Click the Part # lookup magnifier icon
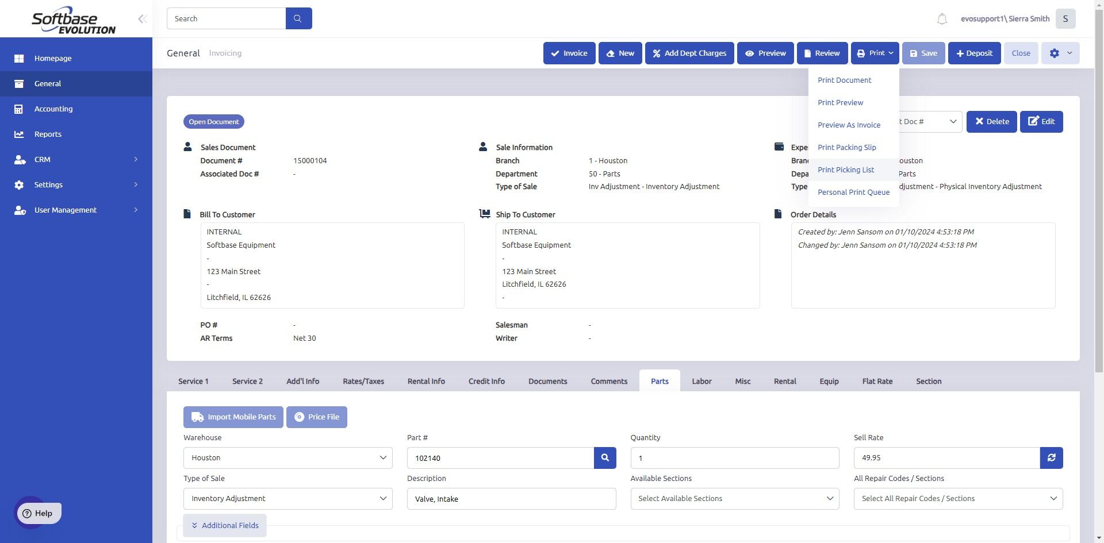 point(605,458)
